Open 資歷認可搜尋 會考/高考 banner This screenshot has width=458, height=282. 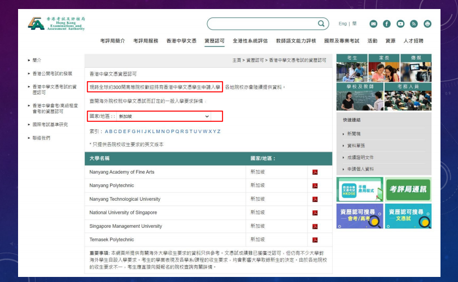[360, 216]
